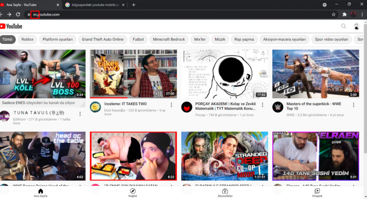This screenshot has height=199, width=367.
Task: Select Aksiyon-macera oyunları chip
Action: coord(284,39)
